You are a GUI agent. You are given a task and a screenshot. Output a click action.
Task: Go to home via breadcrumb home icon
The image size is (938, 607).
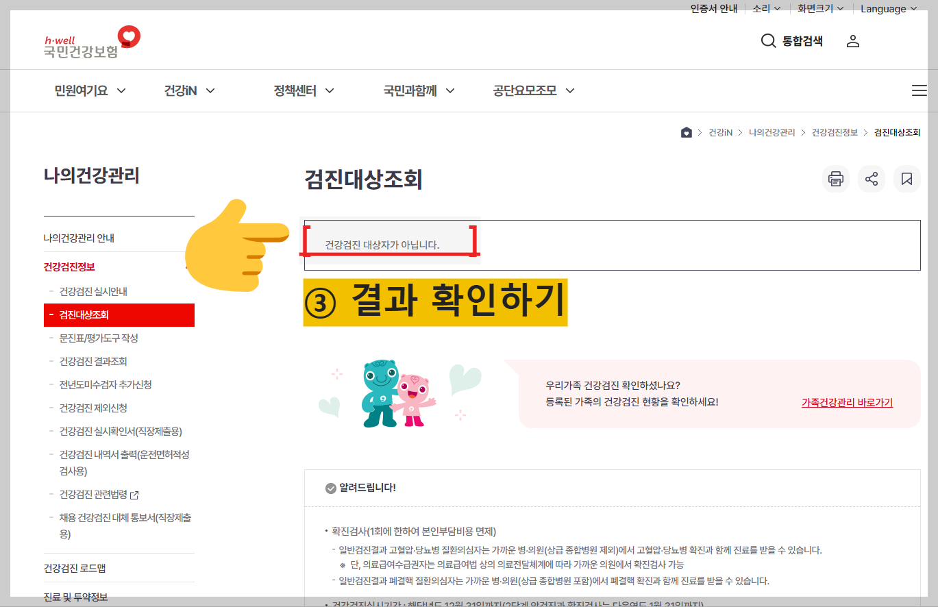pos(686,133)
